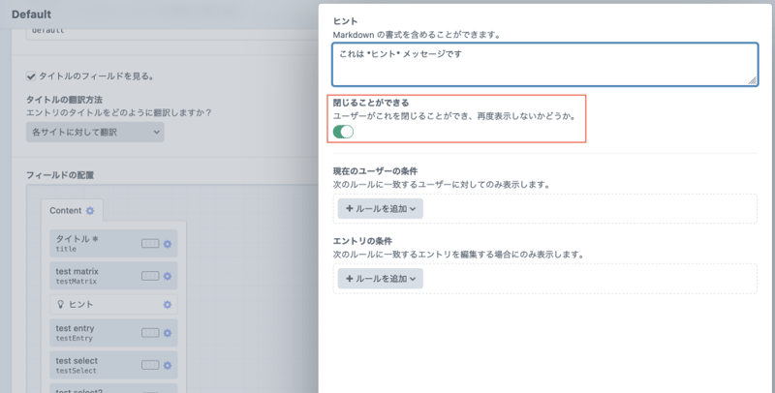Expand ルールを追加 under 現在のユーザーの条件
This screenshot has width=775, height=393.
380,207
